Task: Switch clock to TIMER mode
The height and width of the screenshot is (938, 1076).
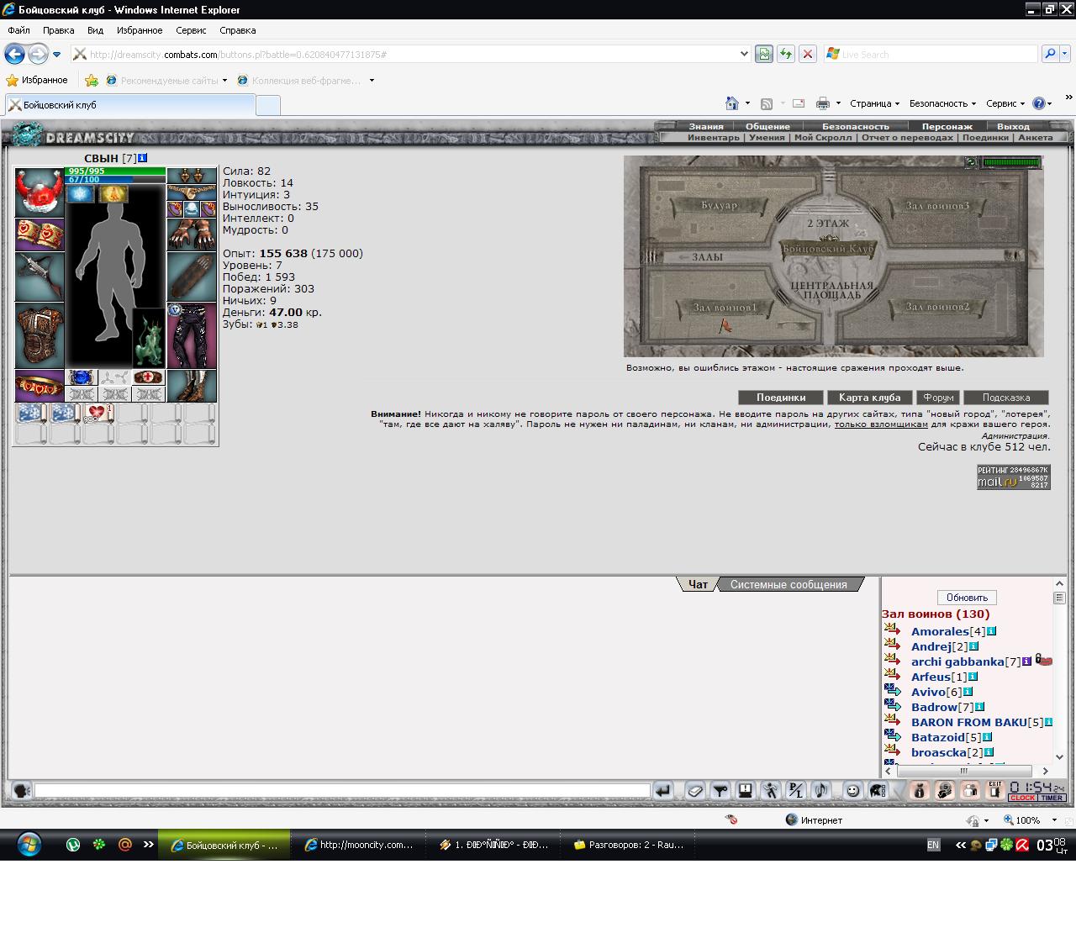Action: (1052, 798)
